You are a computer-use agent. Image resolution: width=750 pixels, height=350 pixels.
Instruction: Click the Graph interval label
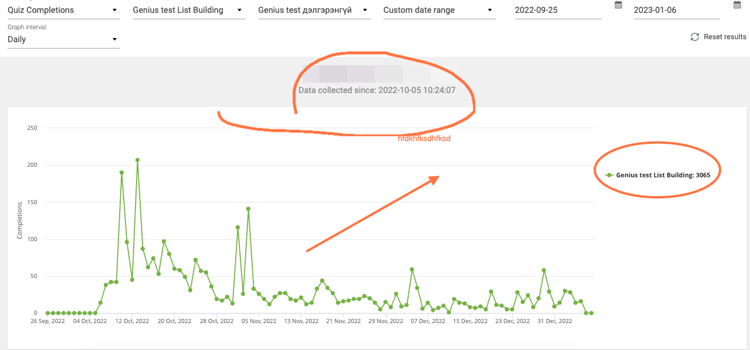point(28,27)
